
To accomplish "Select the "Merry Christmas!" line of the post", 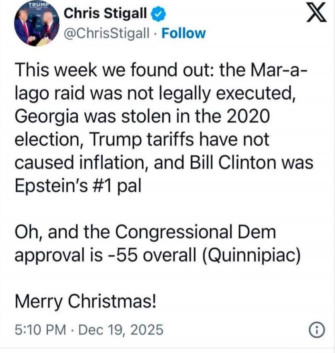I will [x=85, y=301].
